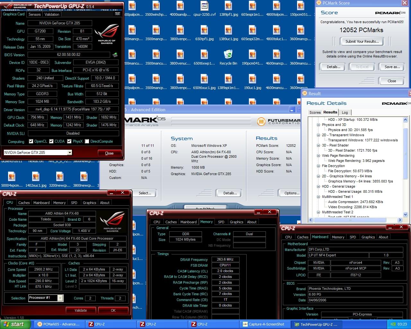Click Result Details scroll down arrow
The height and width of the screenshot is (329, 411).
405,214
